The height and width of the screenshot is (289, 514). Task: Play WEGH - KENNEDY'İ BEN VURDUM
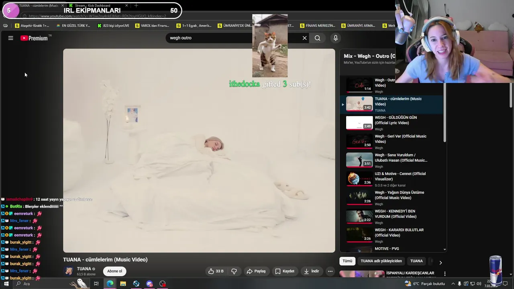[392, 216]
